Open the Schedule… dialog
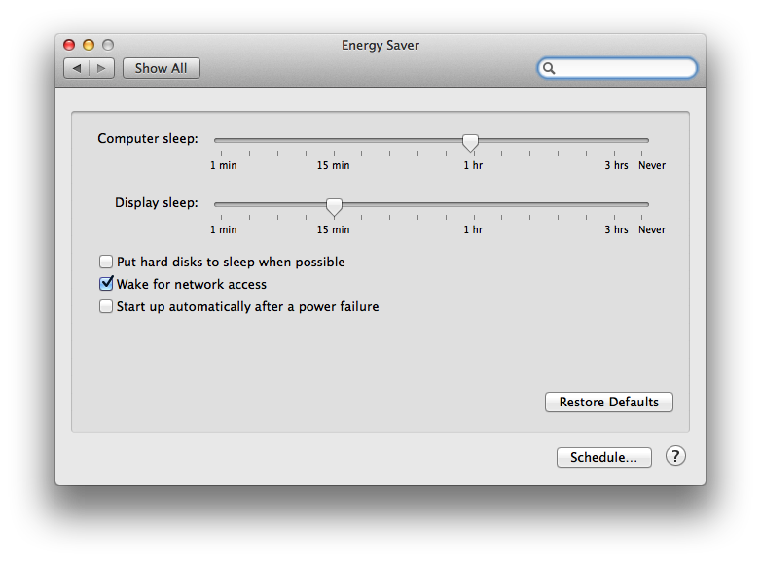The width and height of the screenshot is (761, 562). pos(603,457)
